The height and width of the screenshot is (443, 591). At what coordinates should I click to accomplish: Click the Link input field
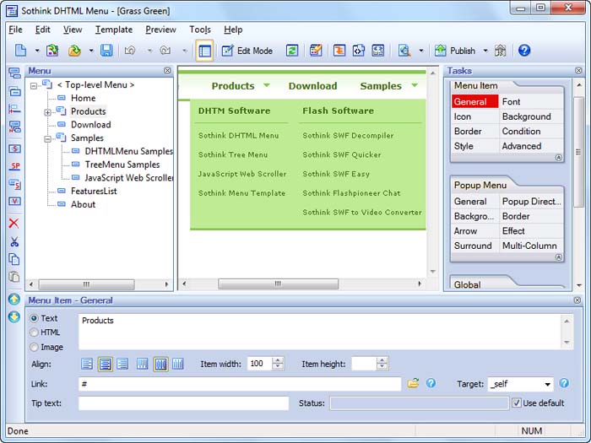[x=240, y=384]
